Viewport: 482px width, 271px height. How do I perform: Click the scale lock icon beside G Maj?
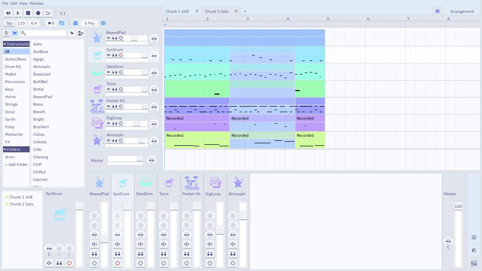pyautogui.click(x=76, y=23)
